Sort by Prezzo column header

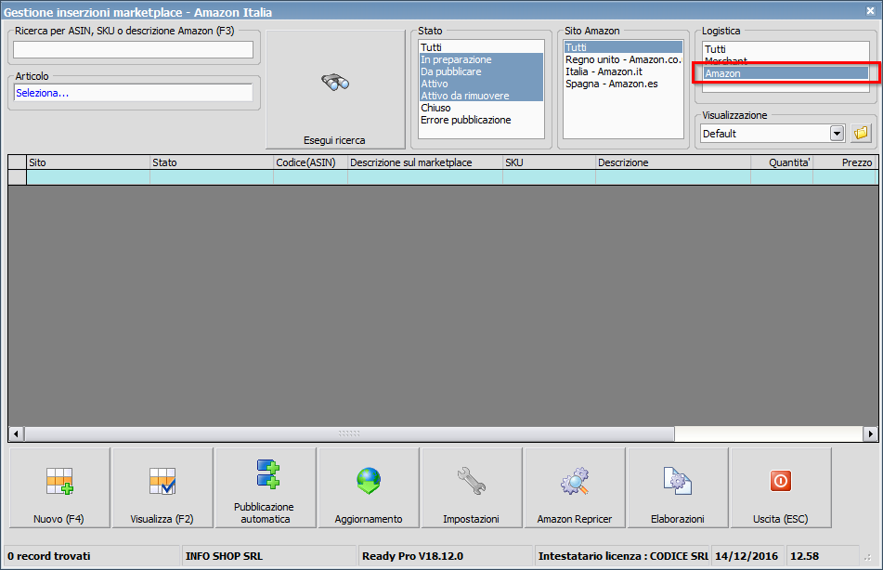845,162
